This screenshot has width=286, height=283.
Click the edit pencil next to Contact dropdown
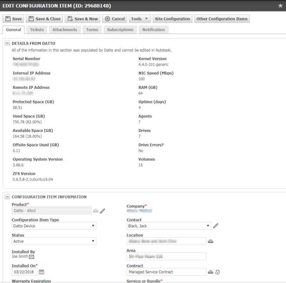tap(216, 226)
